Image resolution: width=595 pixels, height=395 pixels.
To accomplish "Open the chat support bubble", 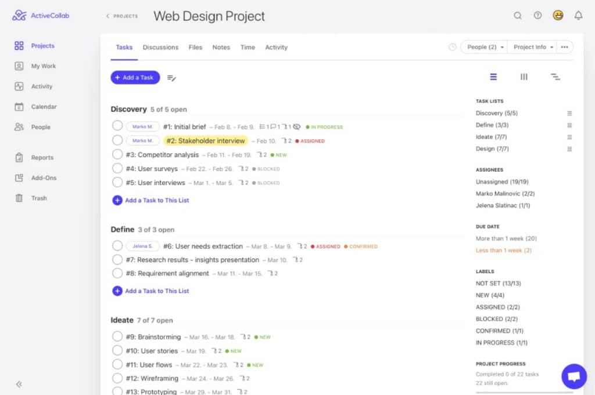I will pyautogui.click(x=574, y=376).
